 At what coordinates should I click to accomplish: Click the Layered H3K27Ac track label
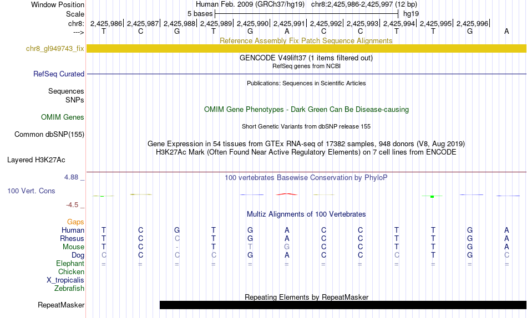[36, 160]
